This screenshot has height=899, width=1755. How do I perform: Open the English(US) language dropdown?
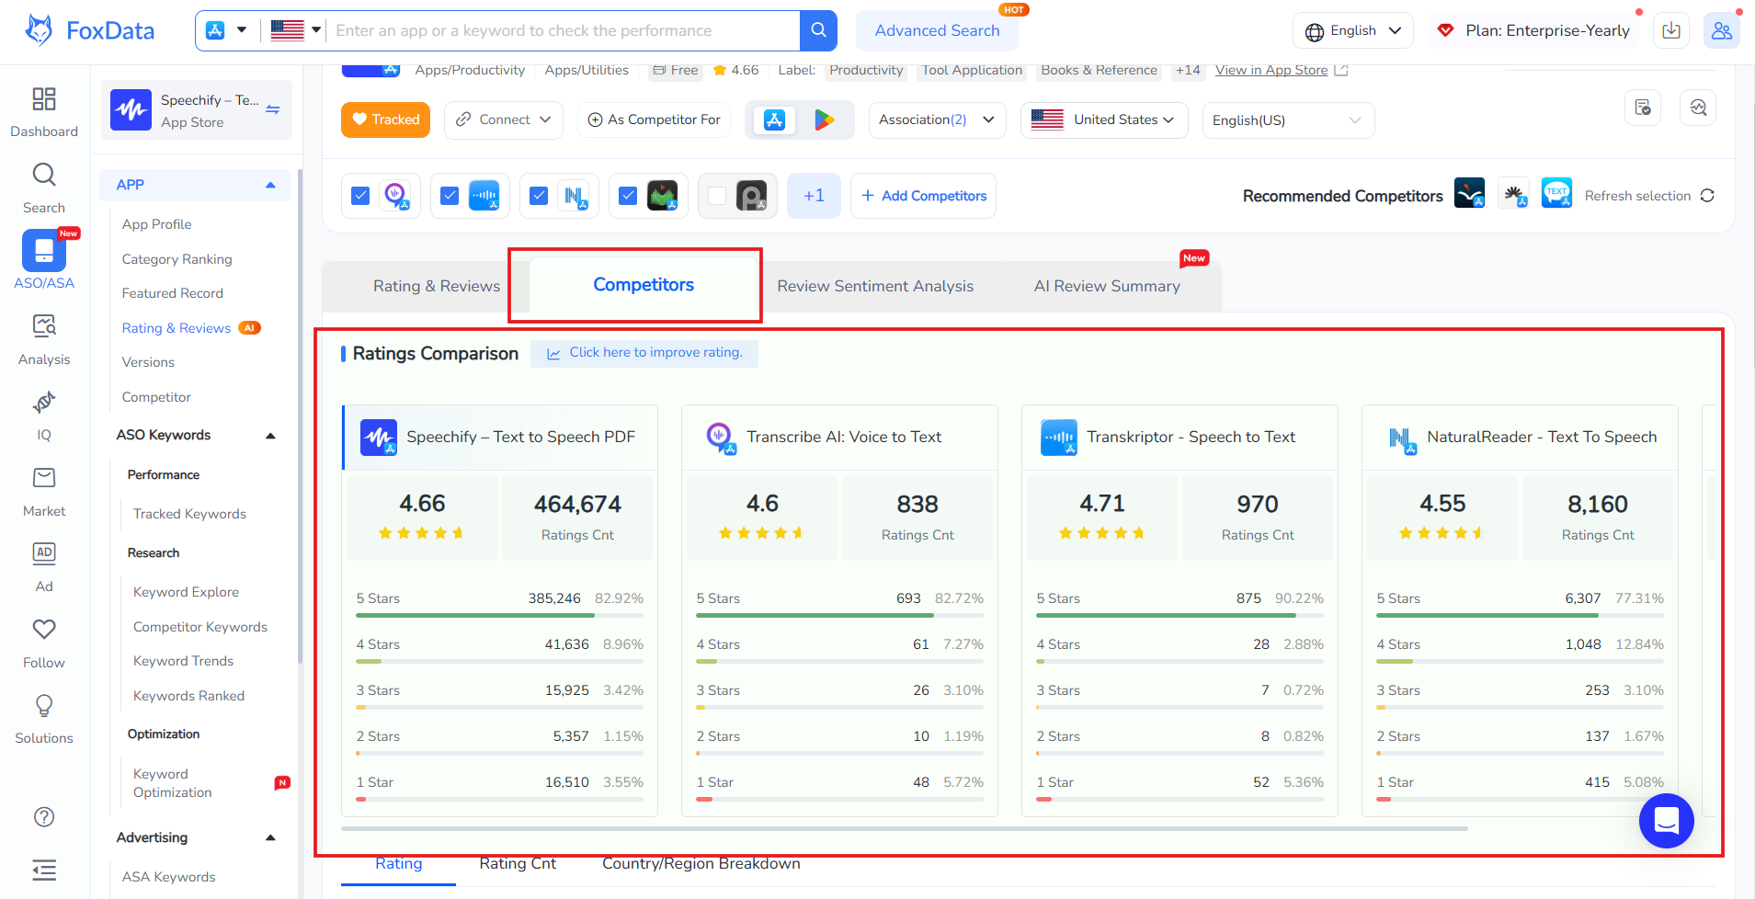(x=1287, y=120)
